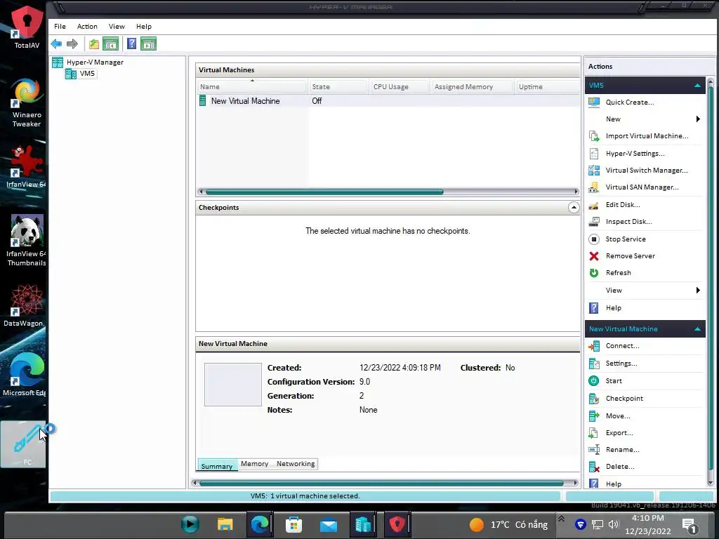The width and height of the screenshot is (719, 539).
Task: Sort by the Name column header
Action: tap(252, 86)
